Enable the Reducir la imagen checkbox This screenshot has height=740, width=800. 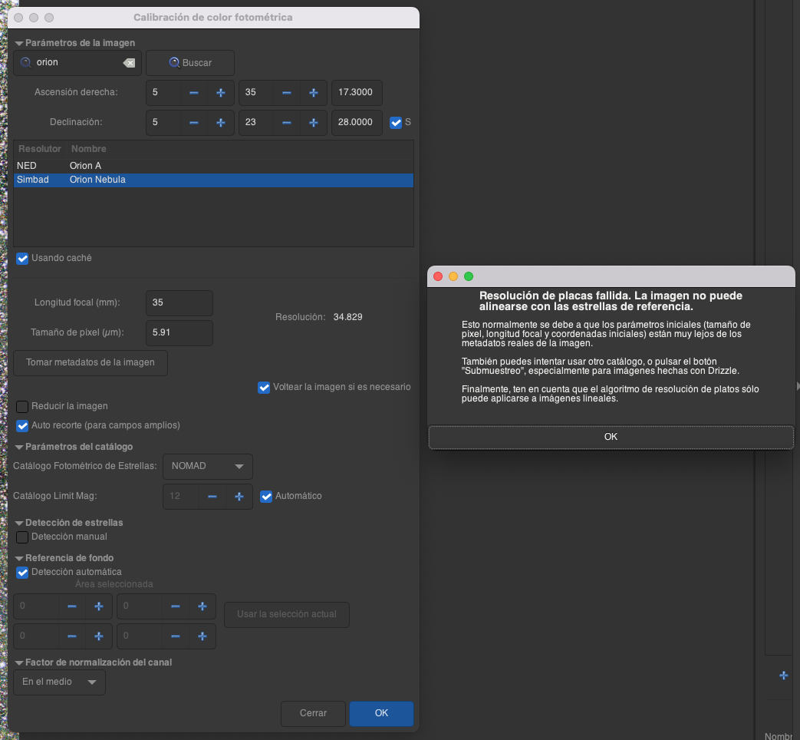click(22, 406)
